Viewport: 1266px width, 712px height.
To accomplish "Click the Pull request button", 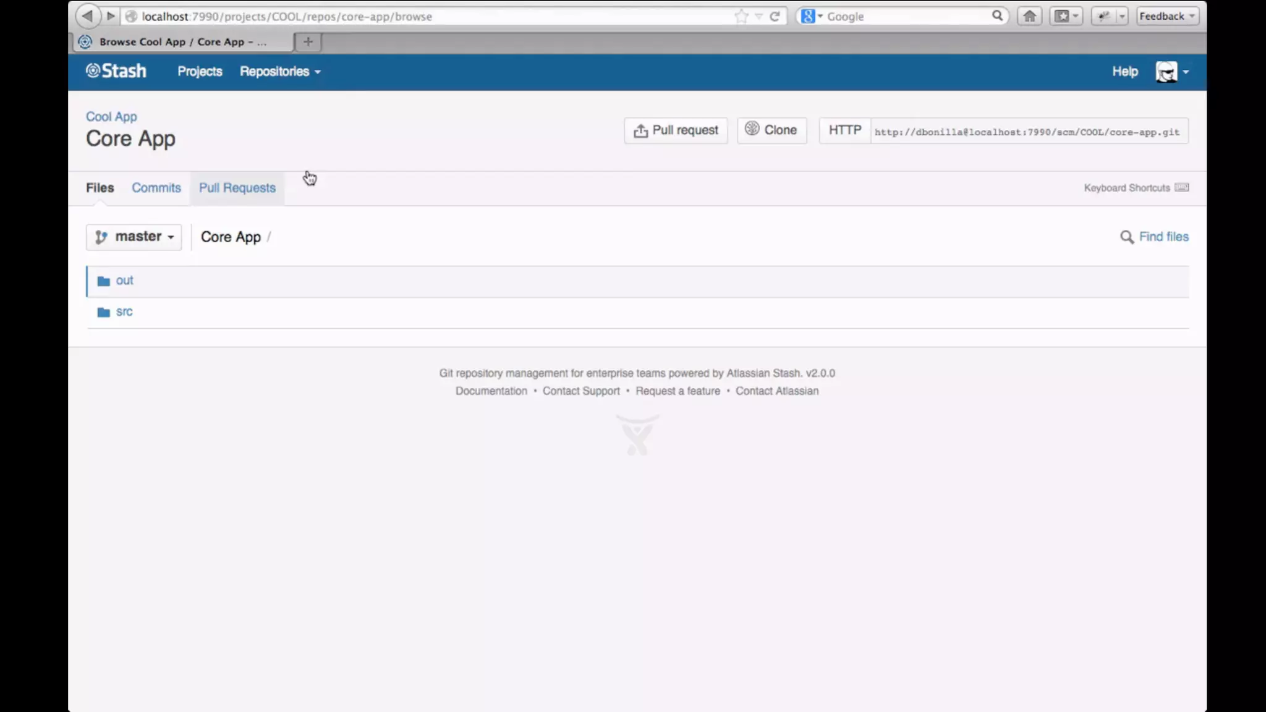I will [x=676, y=130].
